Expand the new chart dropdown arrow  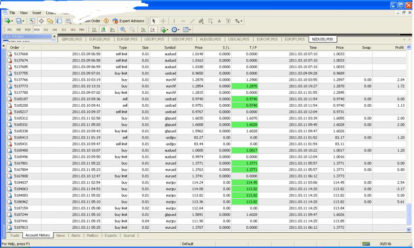[13, 21]
